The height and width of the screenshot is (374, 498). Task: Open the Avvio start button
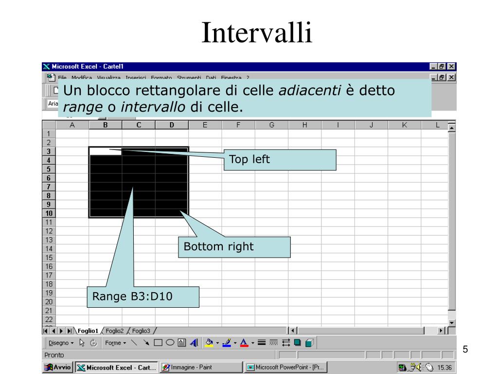57,367
